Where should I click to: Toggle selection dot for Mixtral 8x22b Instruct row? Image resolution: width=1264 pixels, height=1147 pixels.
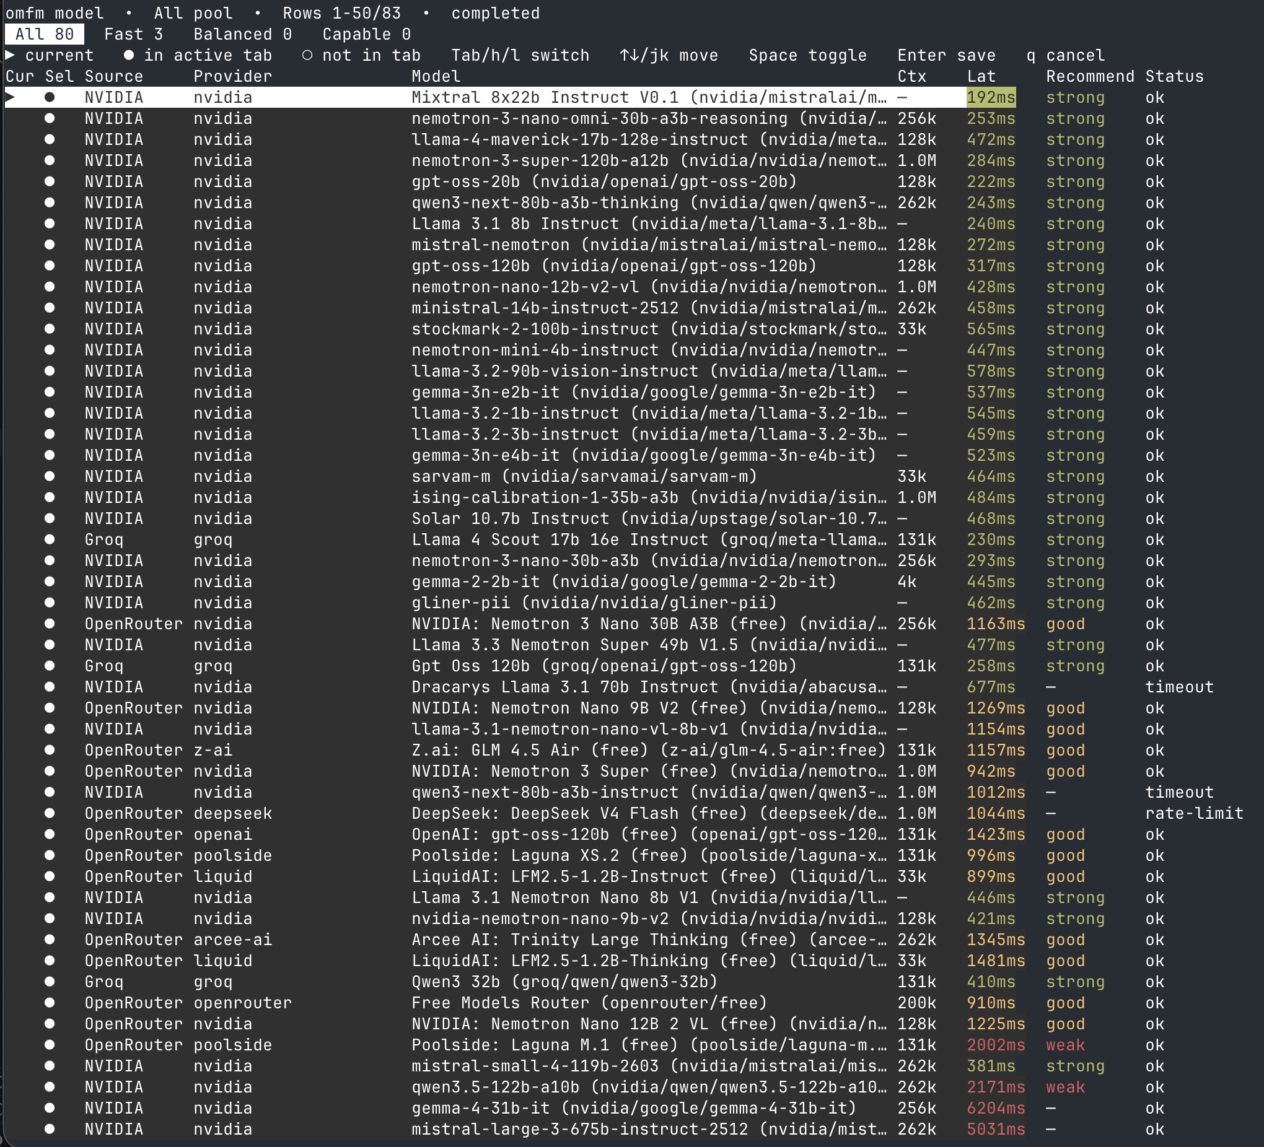[x=50, y=97]
